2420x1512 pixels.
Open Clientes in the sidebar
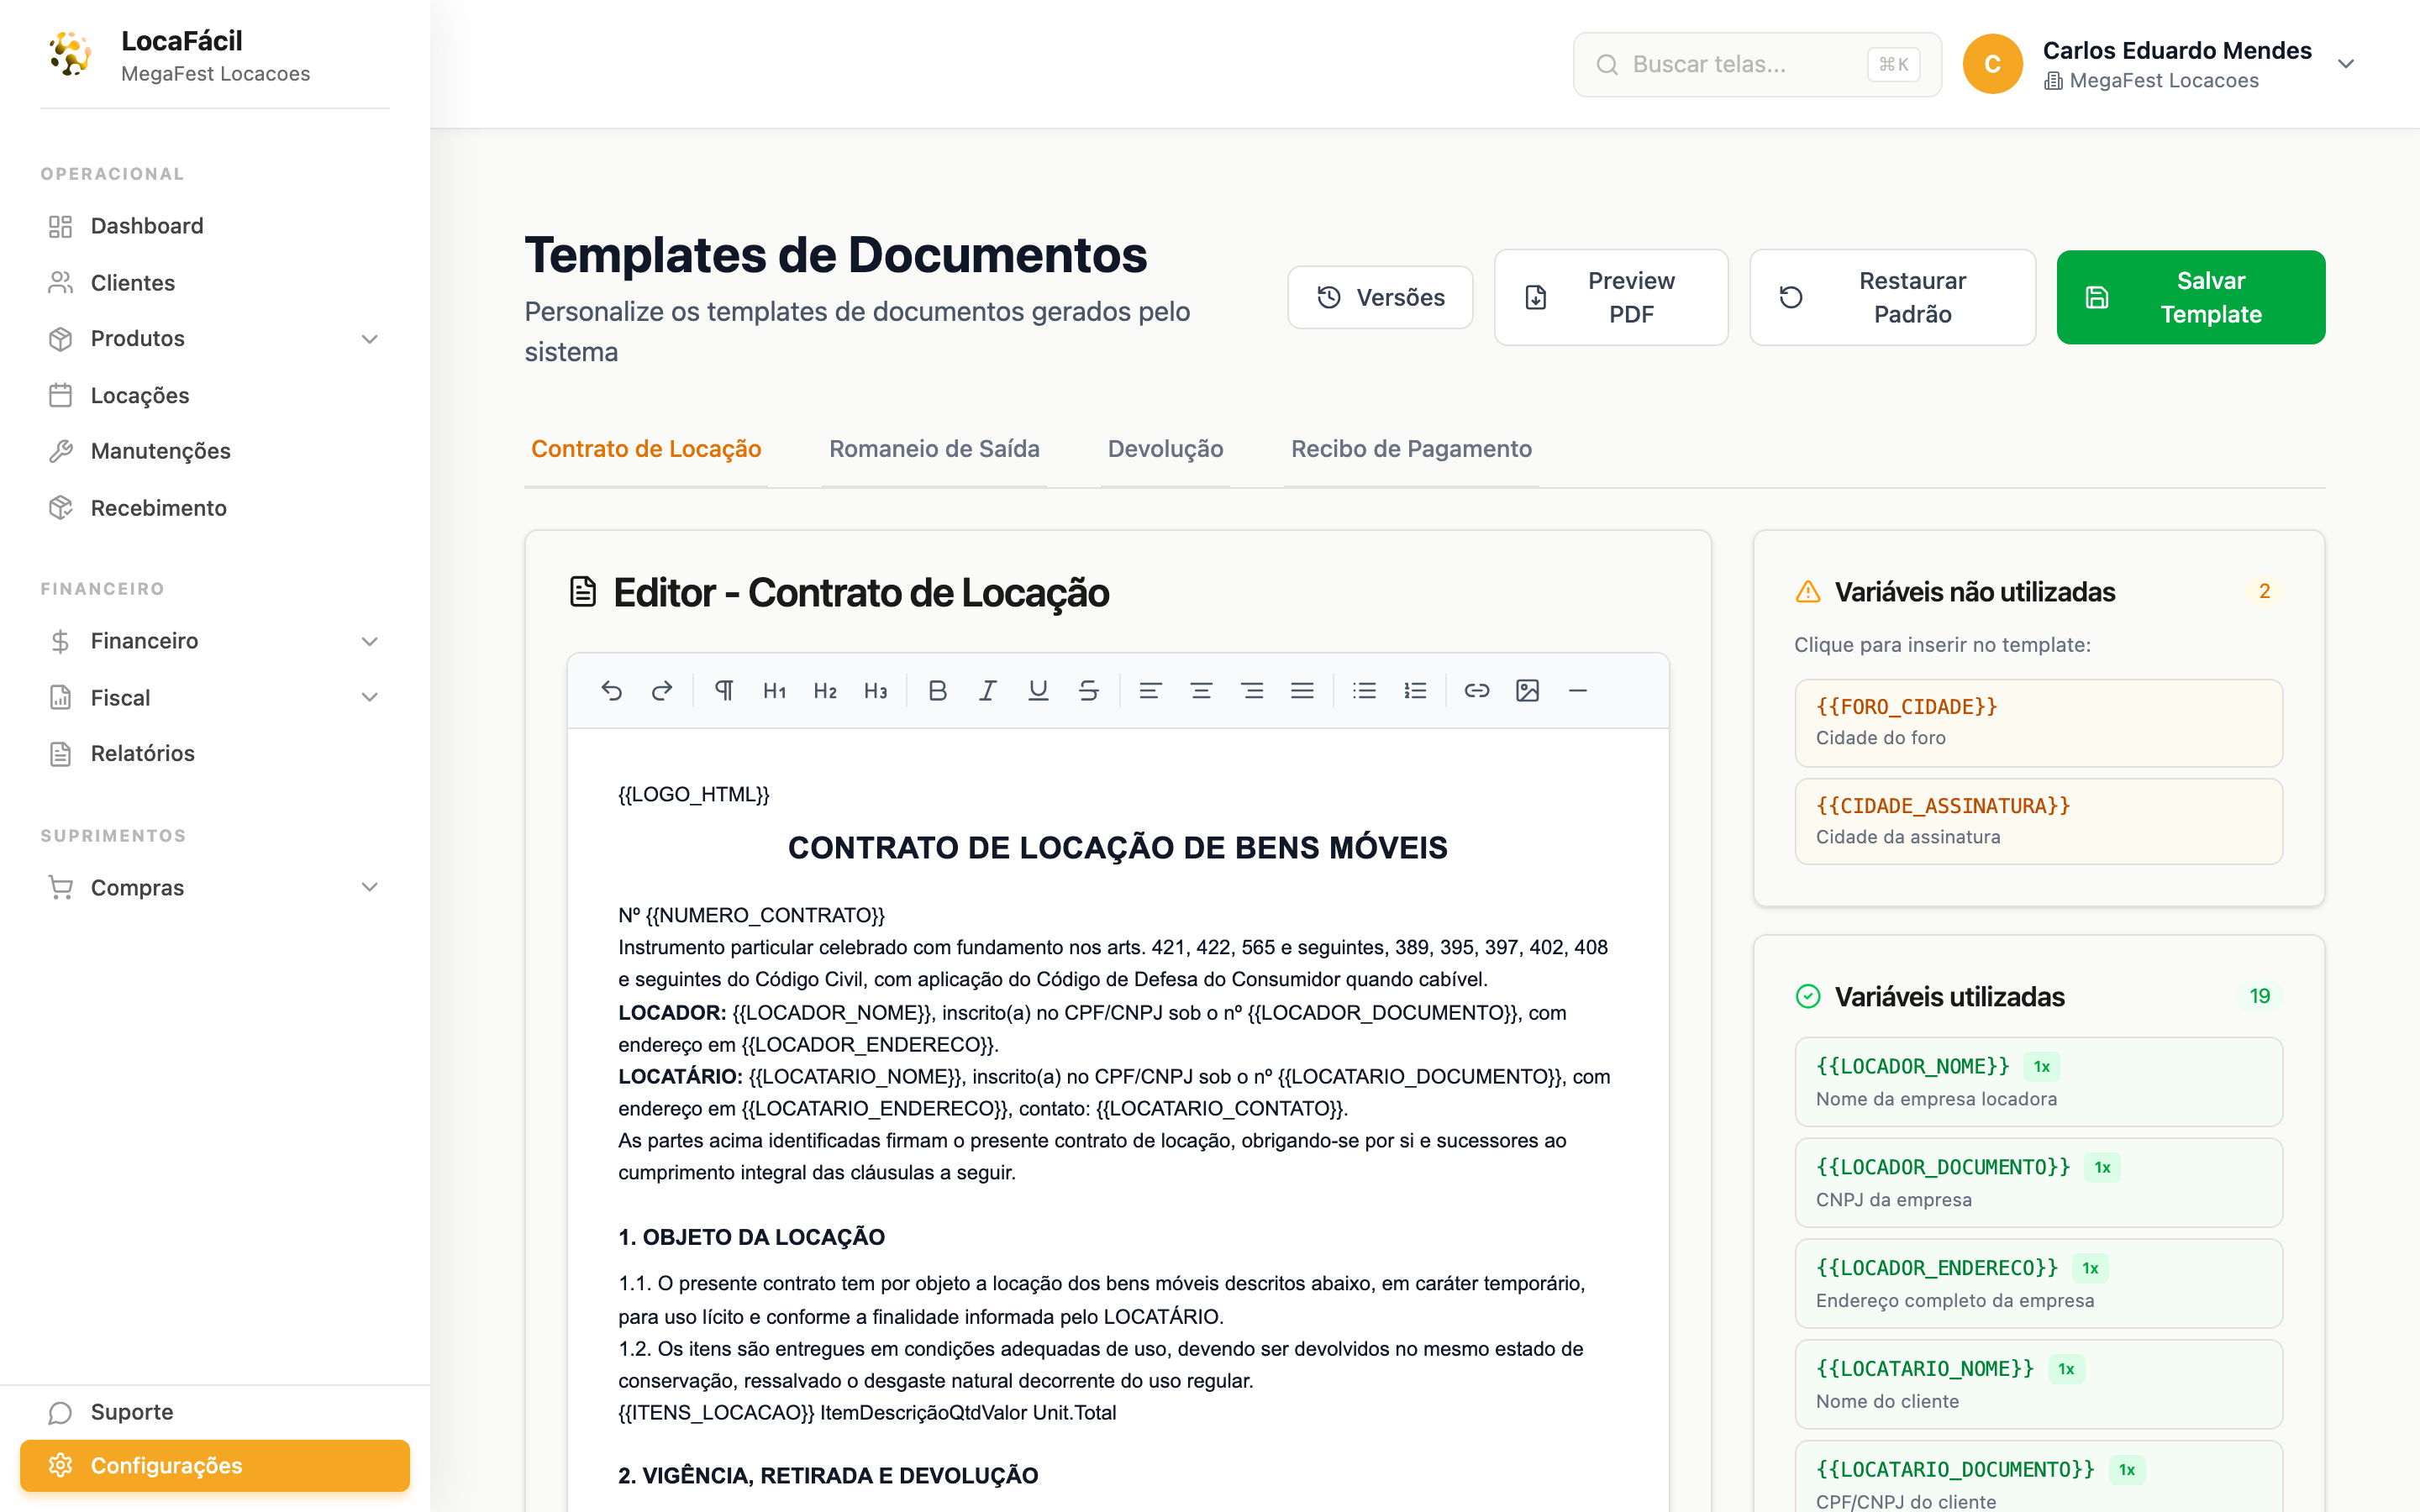point(215,283)
